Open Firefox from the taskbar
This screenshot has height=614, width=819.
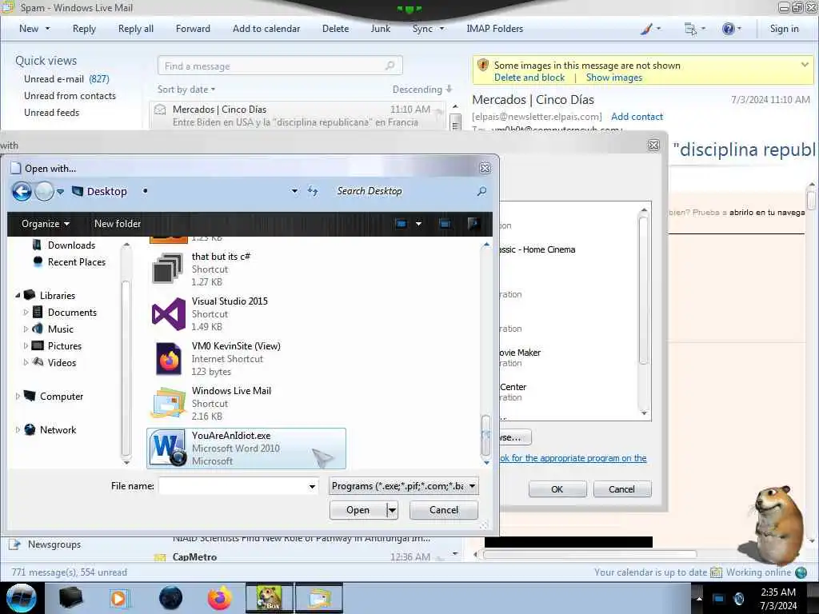220,598
